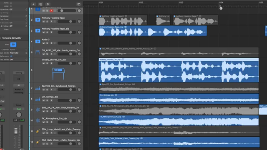This screenshot has width=267, height=150.
Task: Click bar 522 in the ruler
Action: [141, 2]
